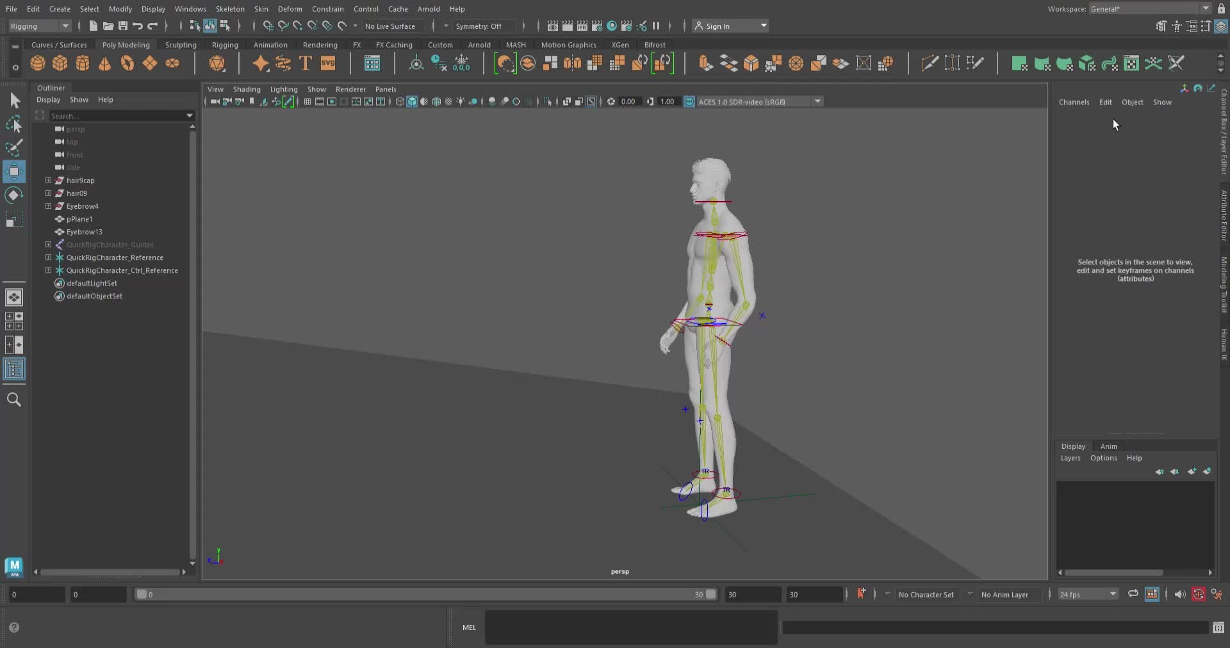Click the Sign In button

coord(719,26)
